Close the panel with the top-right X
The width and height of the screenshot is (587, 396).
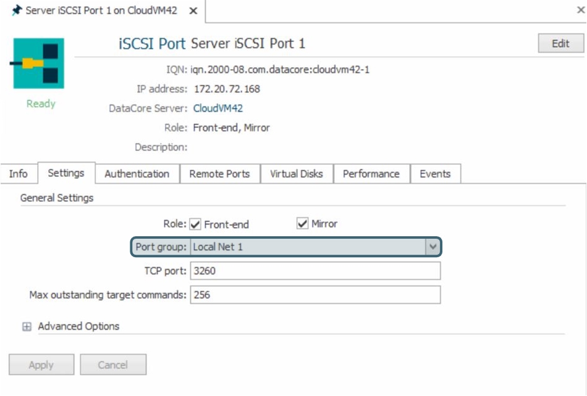click(x=580, y=11)
